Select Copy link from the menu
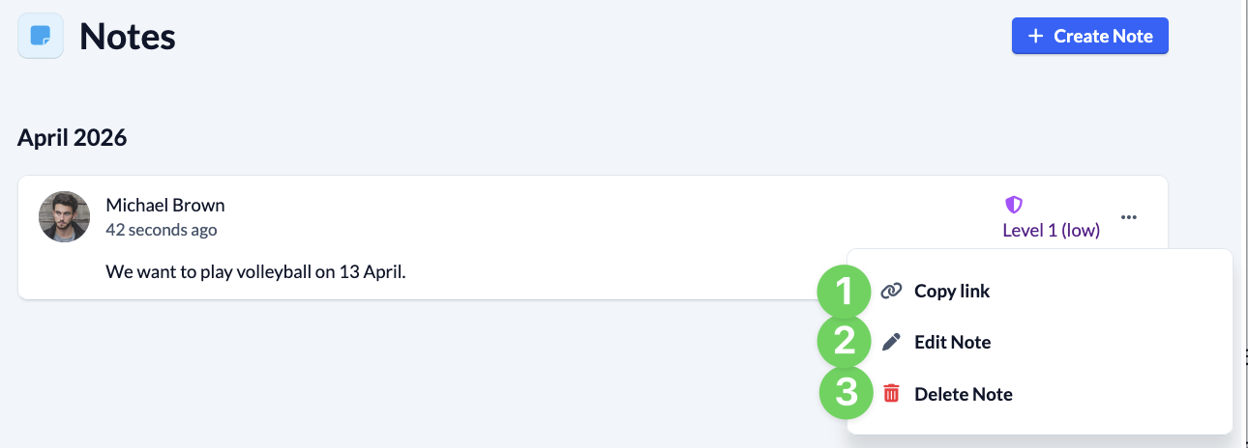 [x=952, y=291]
